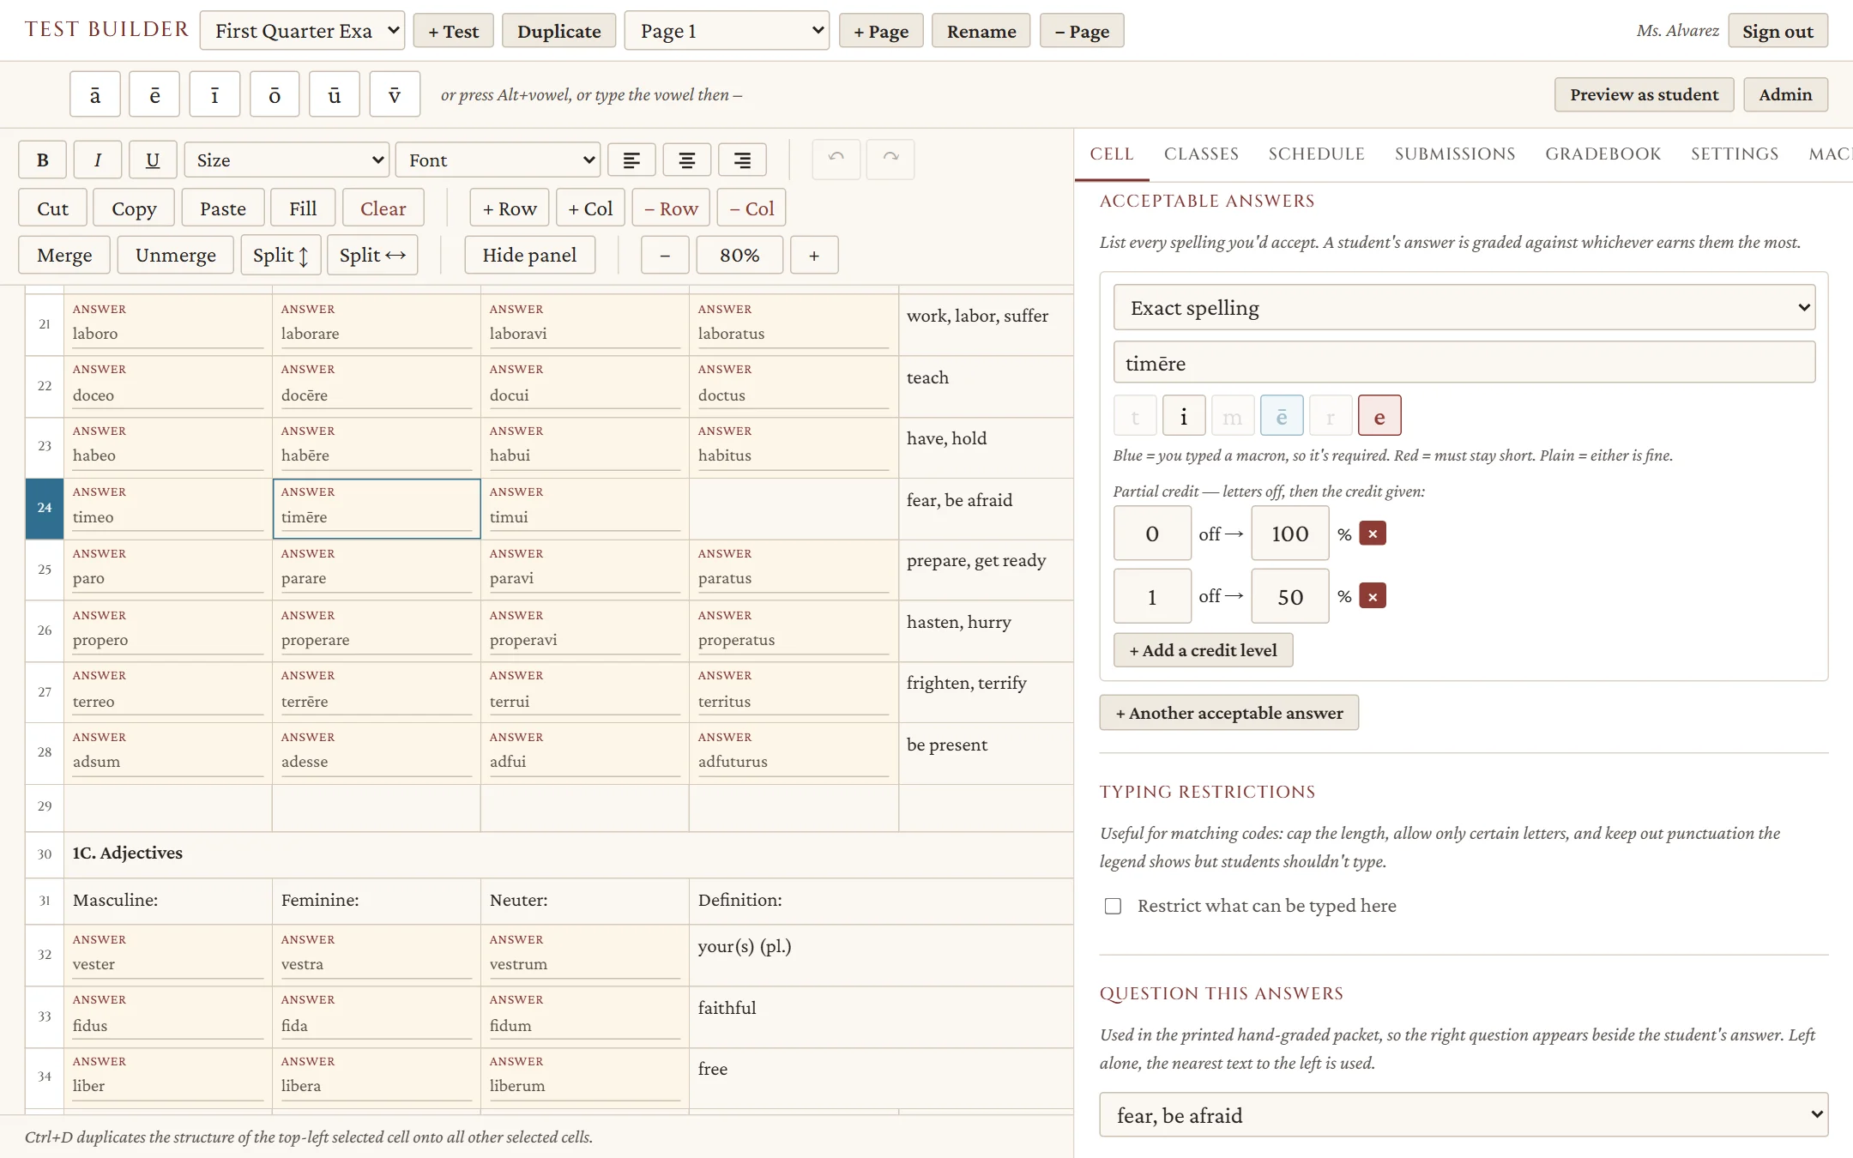The image size is (1853, 1158).
Task: Check Restrict what can be typed here
Action: [1113, 906]
